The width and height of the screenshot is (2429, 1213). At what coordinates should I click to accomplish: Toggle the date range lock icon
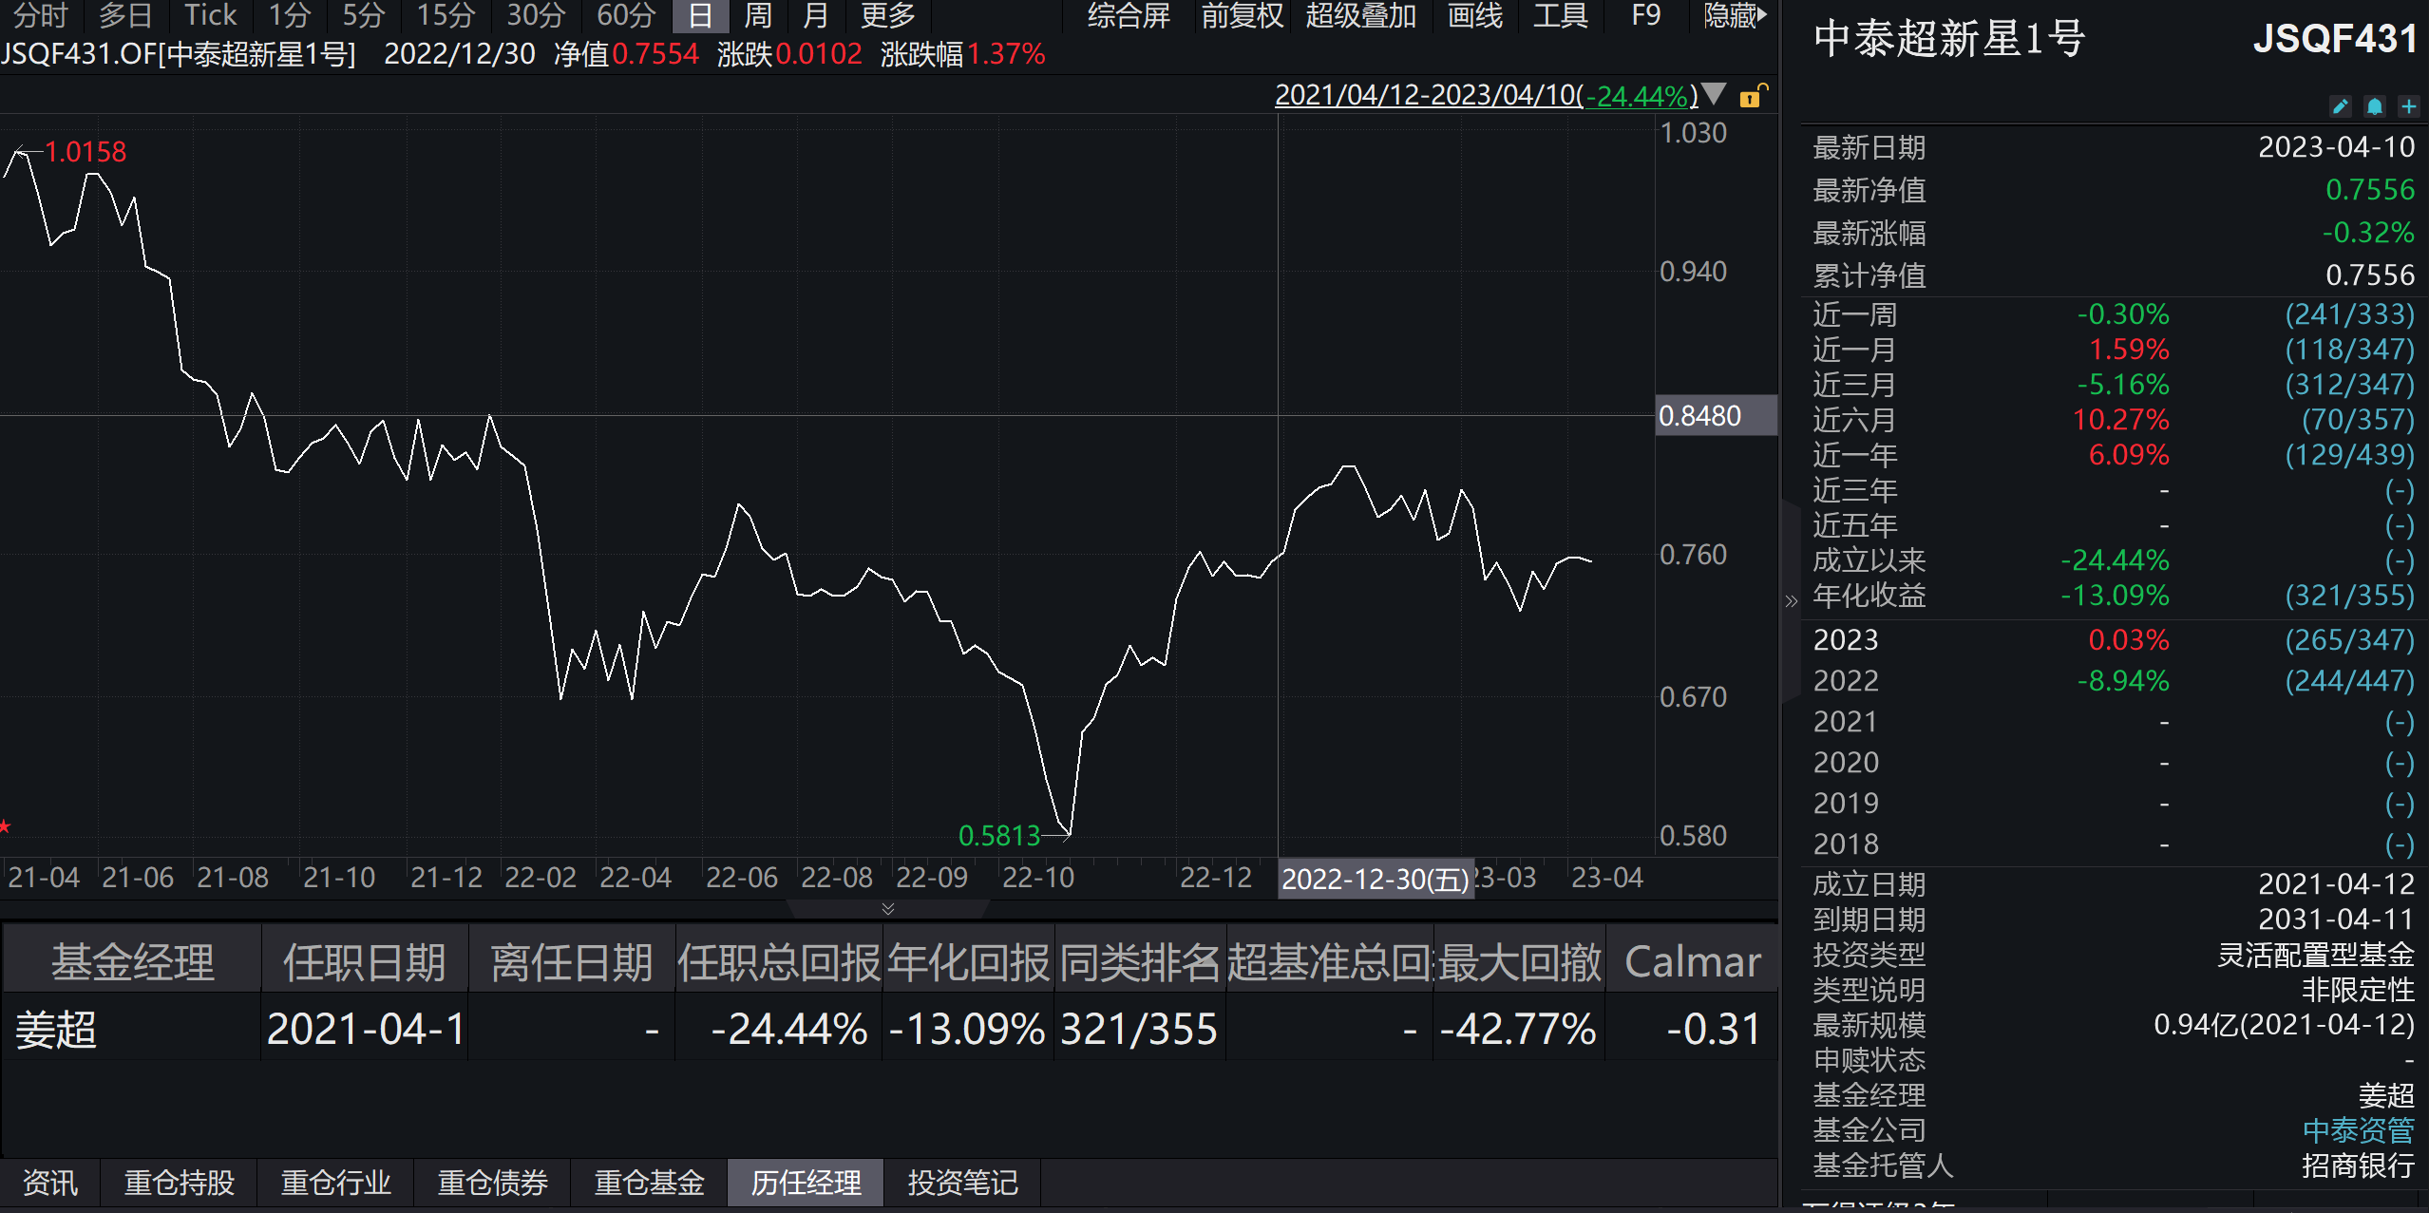[x=1752, y=96]
